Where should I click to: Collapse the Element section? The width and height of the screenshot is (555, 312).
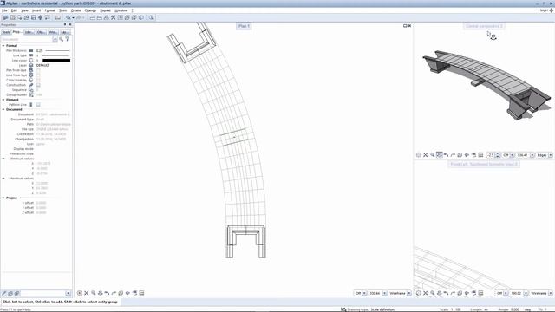[x=3, y=100]
